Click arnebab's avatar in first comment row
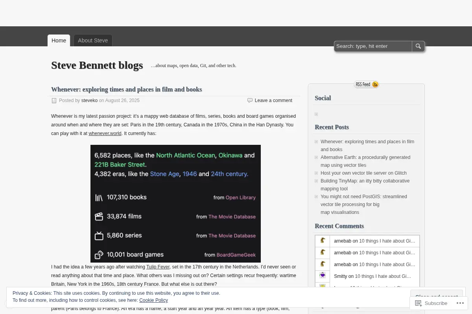Screen dimensions: 472x314 [323, 241]
